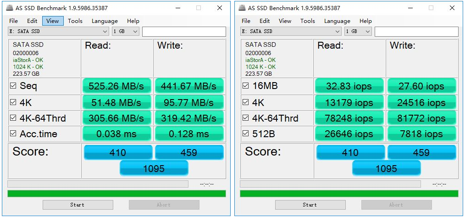Click the 13179 iops read result
Screen dimensions: 465x217
coord(349,102)
